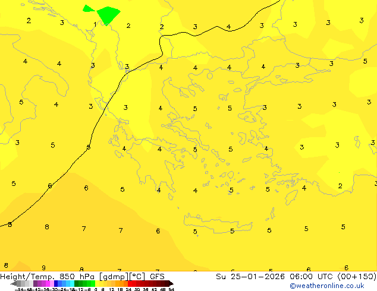Click the dark brown right arrow end of legend
Viewport: 377px width, 291px height.
tap(171, 283)
